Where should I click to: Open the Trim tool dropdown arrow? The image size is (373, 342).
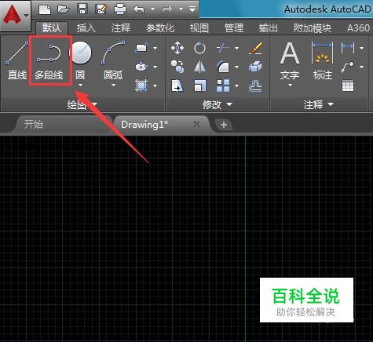[236, 48]
